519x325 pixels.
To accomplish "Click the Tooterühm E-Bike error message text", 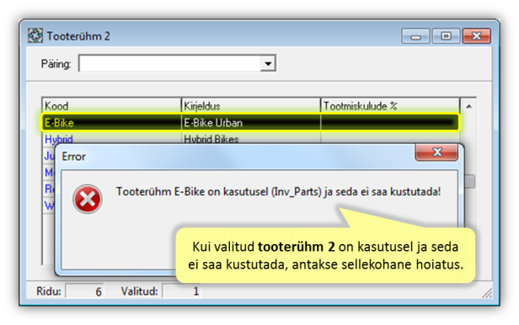I will (278, 191).
